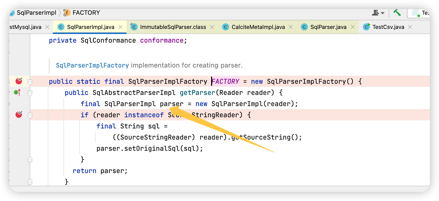Click the fold-end marker beside the last closing brace
This screenshot has width=439, height=201.
tap(30, 182)
